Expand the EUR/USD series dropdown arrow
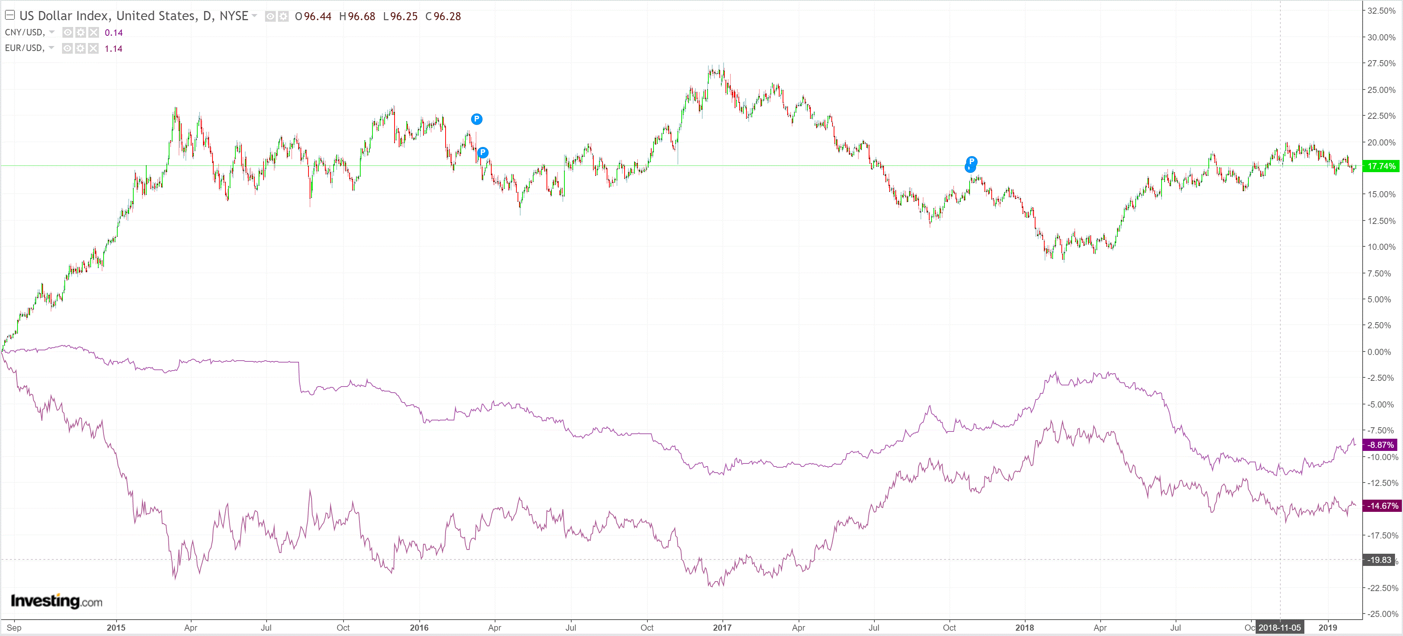Screen dimensions: 1403x636 [x=52, y=48]
